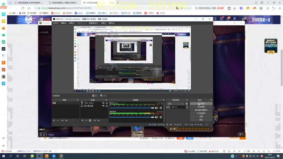The width and height of the screenshot is (283, 159).
Task: Open the 麦克风/Aux audio settings gear
Action: tap(161, 108)
